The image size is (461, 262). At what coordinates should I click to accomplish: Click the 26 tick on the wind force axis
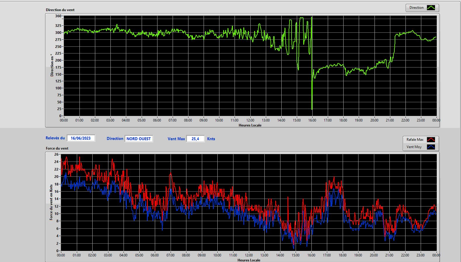point(56,155)
